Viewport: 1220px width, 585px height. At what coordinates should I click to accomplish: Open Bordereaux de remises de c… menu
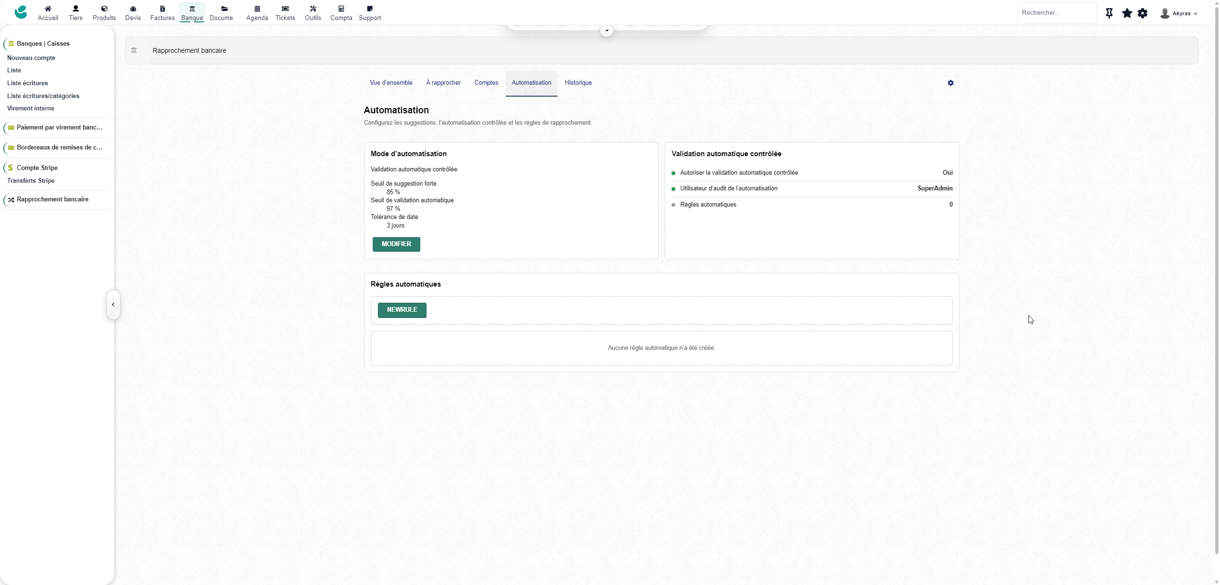tap(60, 148)
